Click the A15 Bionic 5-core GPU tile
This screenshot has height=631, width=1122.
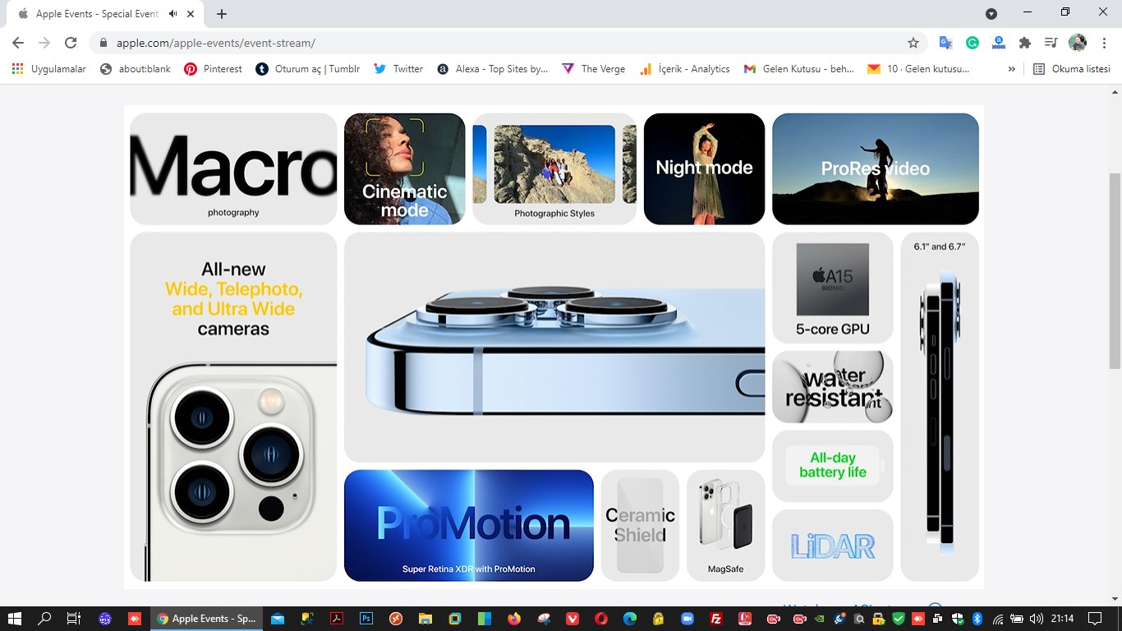pos(833,288)
